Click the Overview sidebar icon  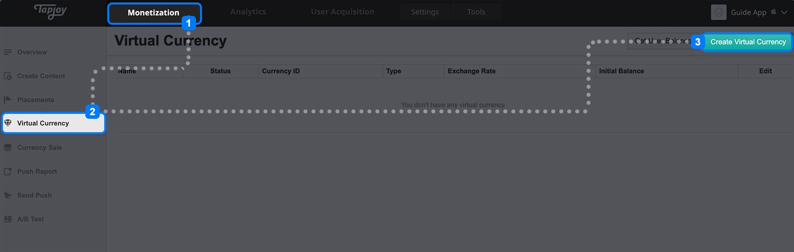pos(8,52)
